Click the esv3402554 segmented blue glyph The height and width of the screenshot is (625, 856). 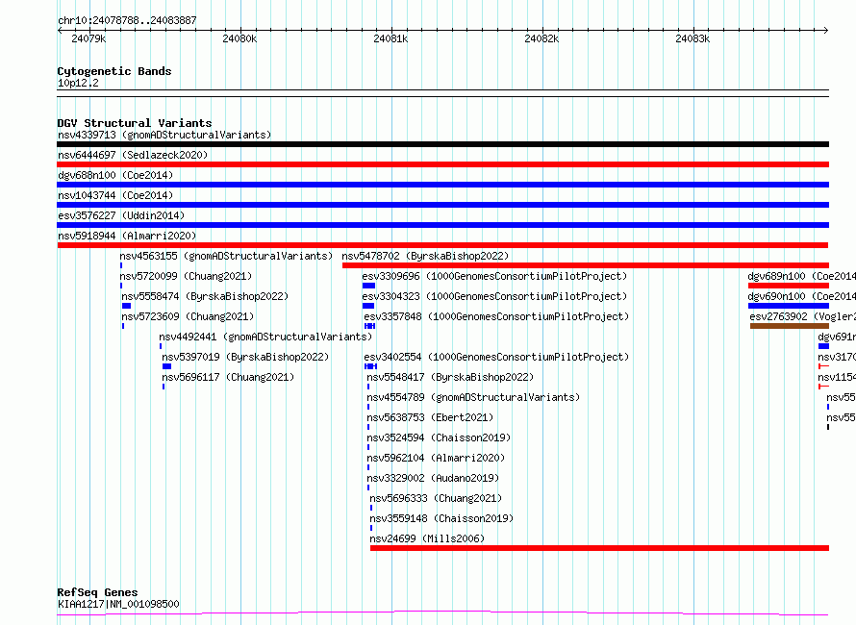coord(370,366)
